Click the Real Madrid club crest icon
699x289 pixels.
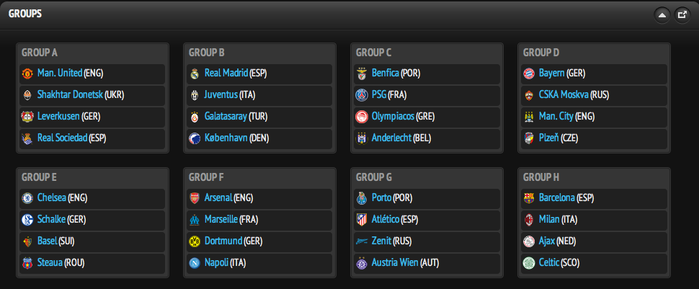[194, 74]
